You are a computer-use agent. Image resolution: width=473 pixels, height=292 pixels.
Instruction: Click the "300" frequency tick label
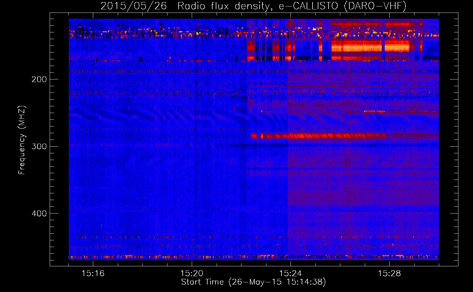tap(39, 146)
